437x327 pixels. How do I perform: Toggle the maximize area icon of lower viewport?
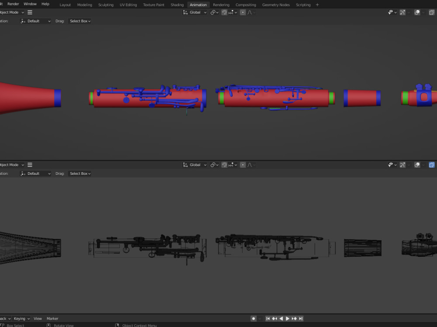(x=432, y=165)
